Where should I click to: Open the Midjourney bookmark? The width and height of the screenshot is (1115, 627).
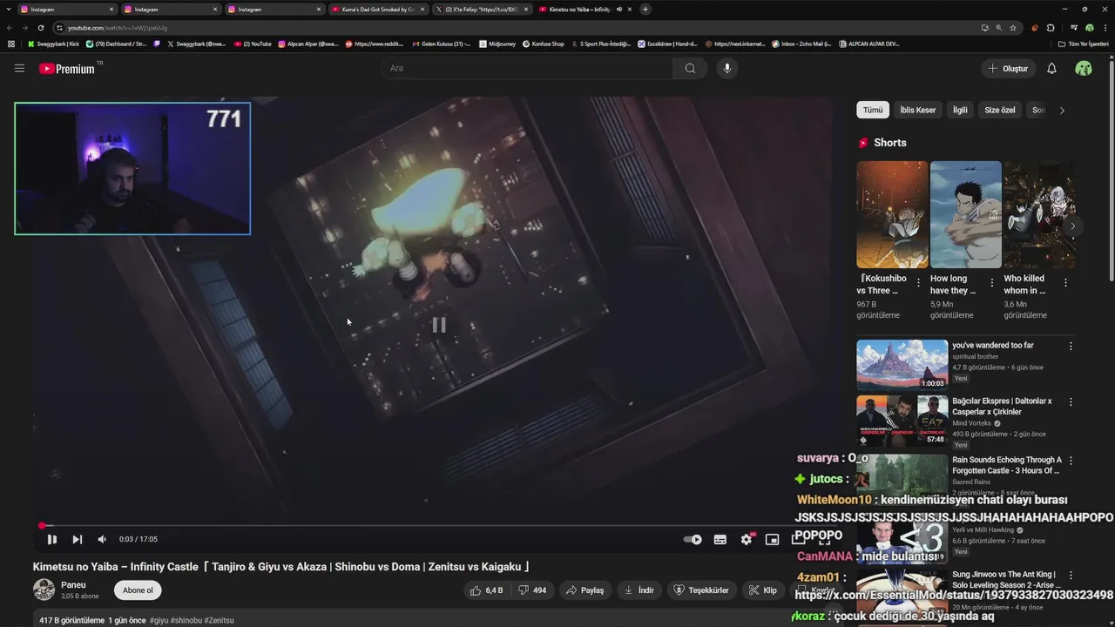point(497,44)
